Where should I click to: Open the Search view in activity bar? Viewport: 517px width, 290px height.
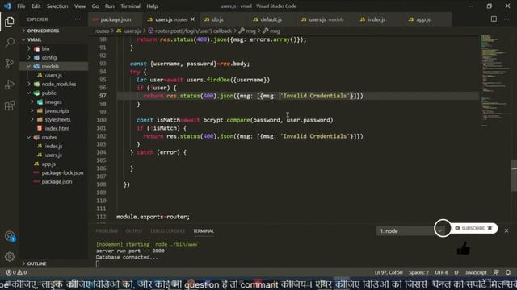coord(10,43)
